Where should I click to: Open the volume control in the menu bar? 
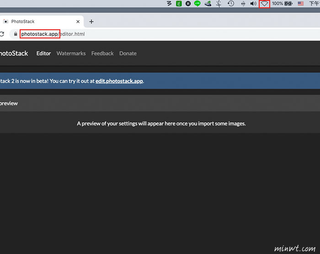(x=253, y=4)
